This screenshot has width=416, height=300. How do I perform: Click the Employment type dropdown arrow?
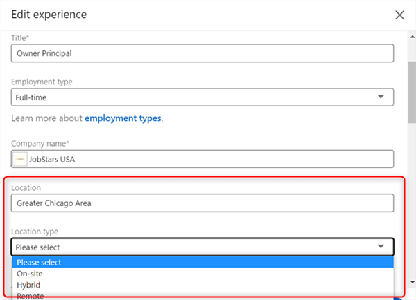tap(381, 97)
